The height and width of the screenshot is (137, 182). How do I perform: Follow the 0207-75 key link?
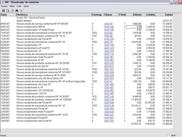[x=108, y=42]
